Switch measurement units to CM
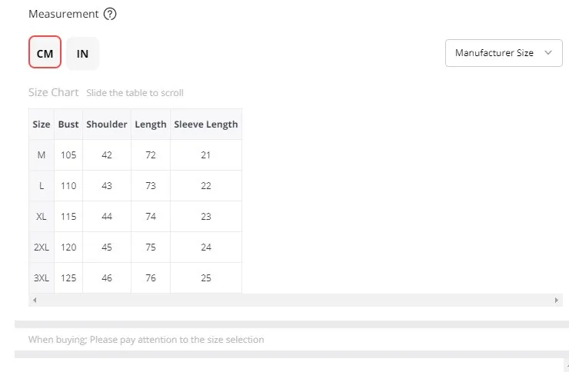569x372 pixels. coord(45,53)
